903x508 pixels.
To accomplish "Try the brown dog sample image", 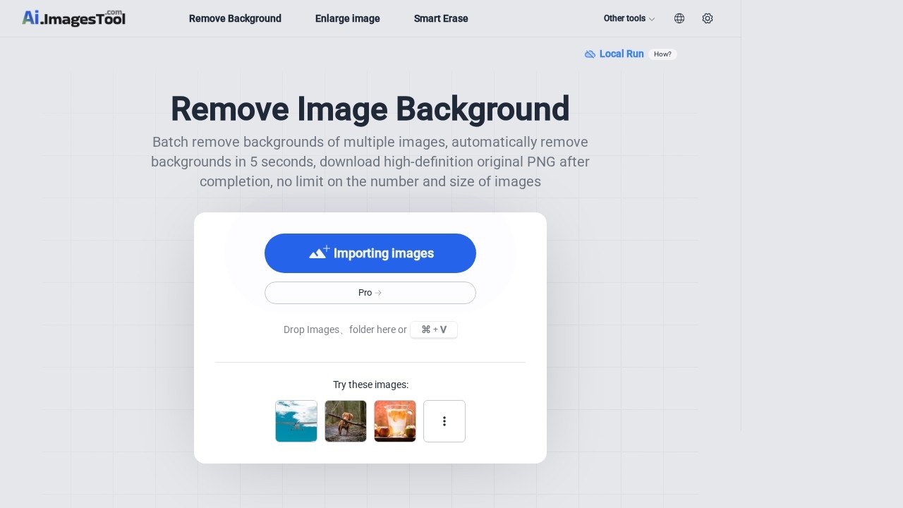I will pyautogui.click(x=346, y=421).
